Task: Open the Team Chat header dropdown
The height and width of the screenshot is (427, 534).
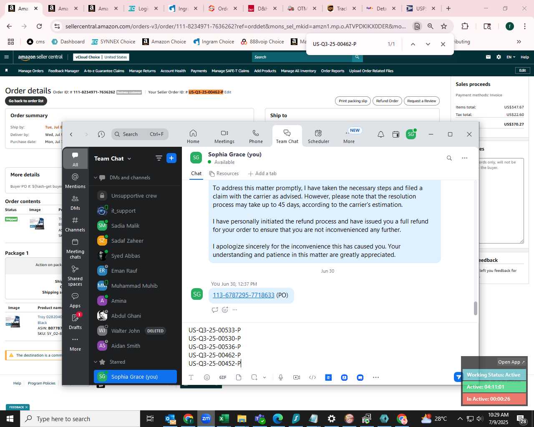Action: (129, 158)
